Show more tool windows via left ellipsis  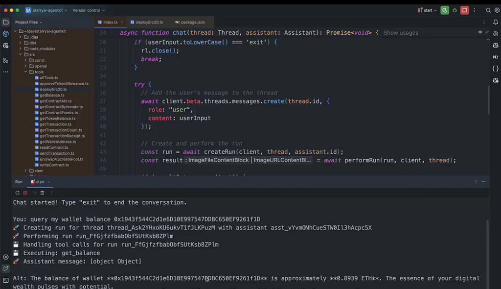coord(6,72)
